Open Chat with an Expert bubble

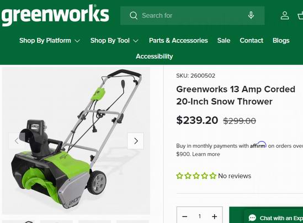click(x=273, y=218)
